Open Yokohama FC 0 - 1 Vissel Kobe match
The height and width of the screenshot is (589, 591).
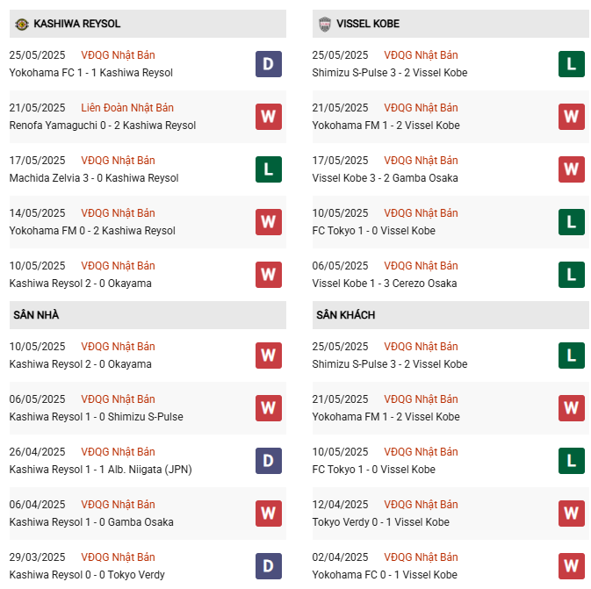(385, 575)
